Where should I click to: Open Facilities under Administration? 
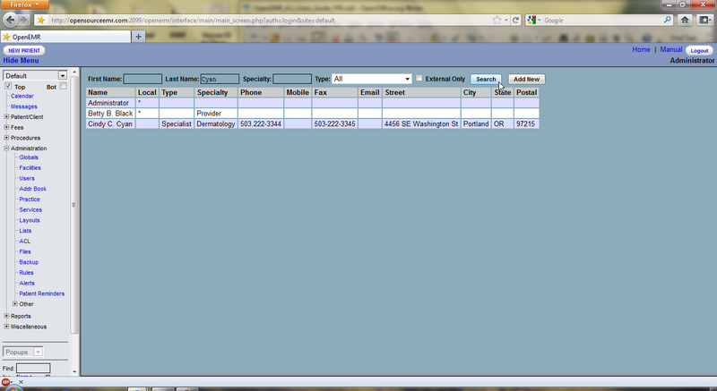30,168
